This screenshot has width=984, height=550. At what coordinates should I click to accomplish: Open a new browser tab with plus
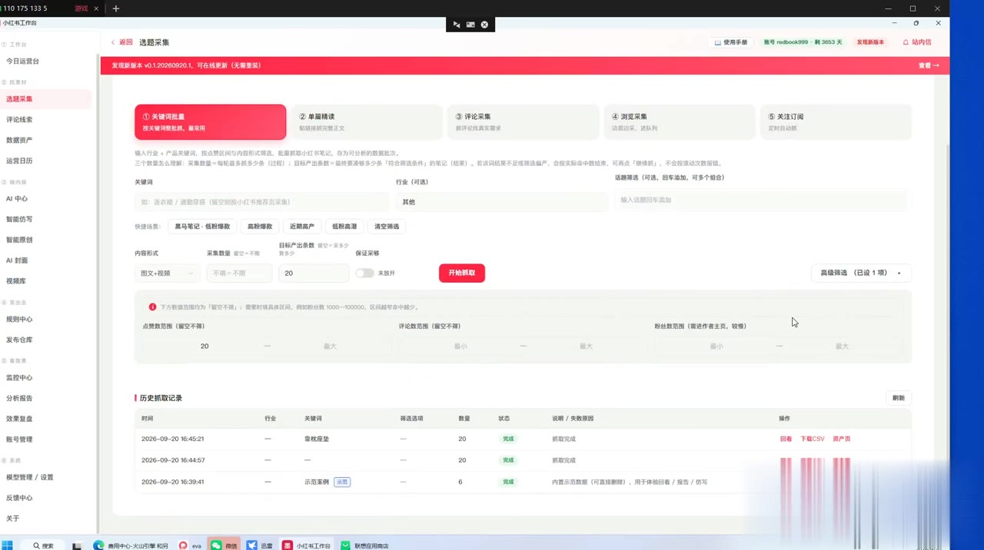click(116, 8)
